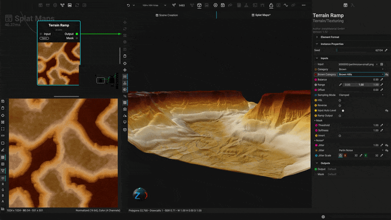Open the Jitter Perlin Noise dropdown
Viewport: 391px width, 220px height.
click(361, 151)
